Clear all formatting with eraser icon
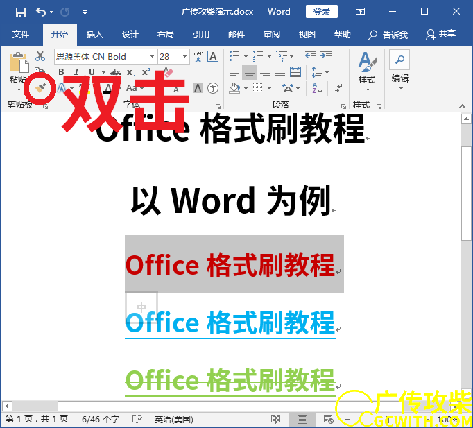 point(169,72)
